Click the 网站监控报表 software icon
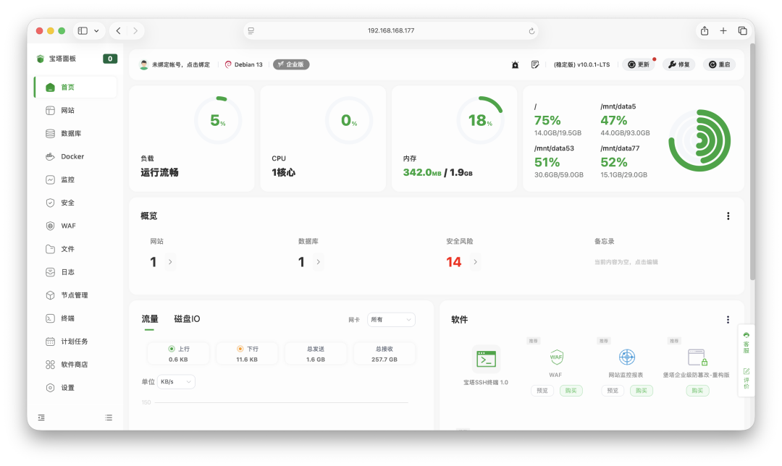Image resolution: width=782 pixels, height=466 pixels. point(626,357)
